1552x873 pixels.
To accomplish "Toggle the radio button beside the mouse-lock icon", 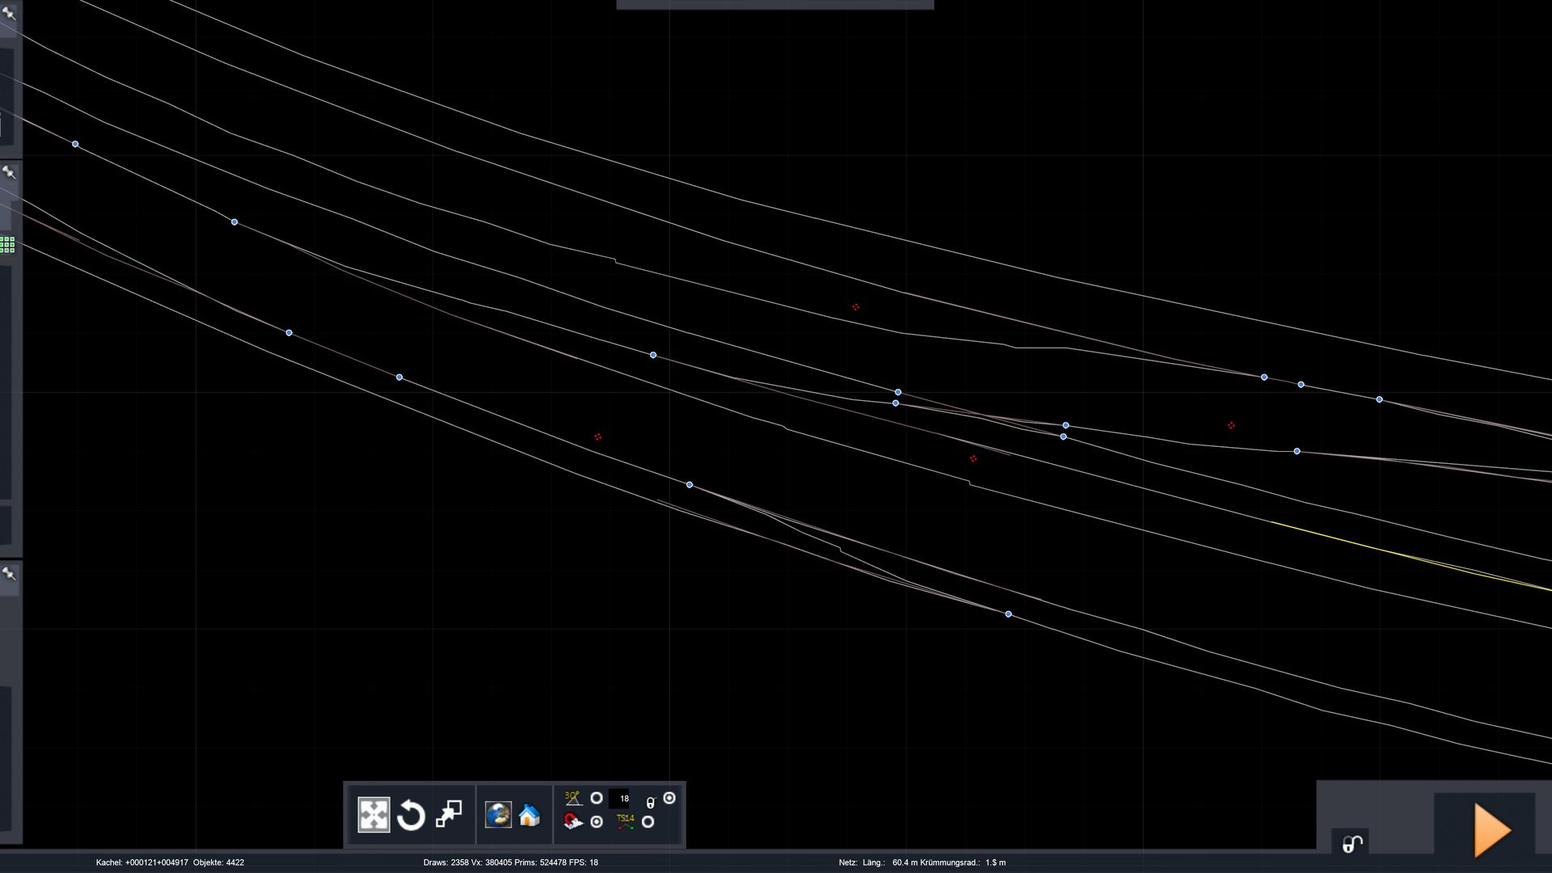I will tap(669, 798).
